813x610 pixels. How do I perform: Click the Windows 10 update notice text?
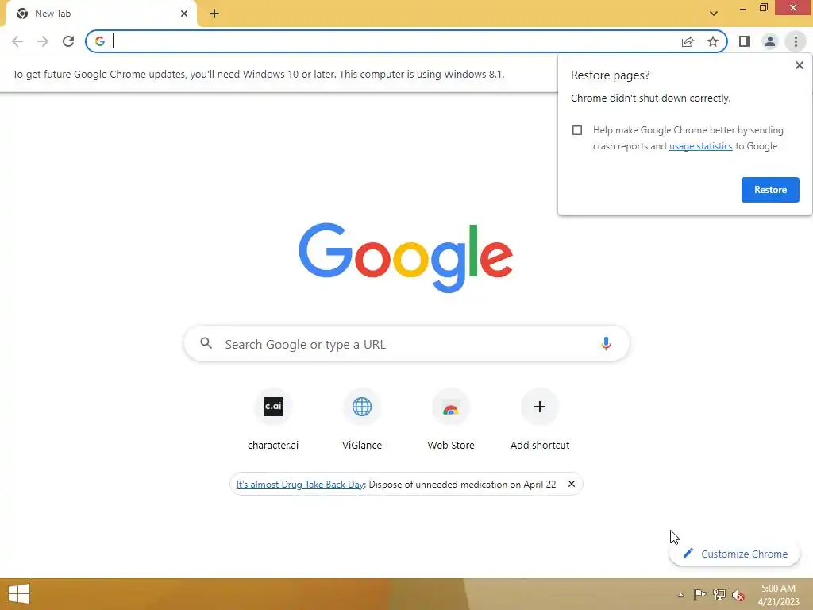click(258, 74)
